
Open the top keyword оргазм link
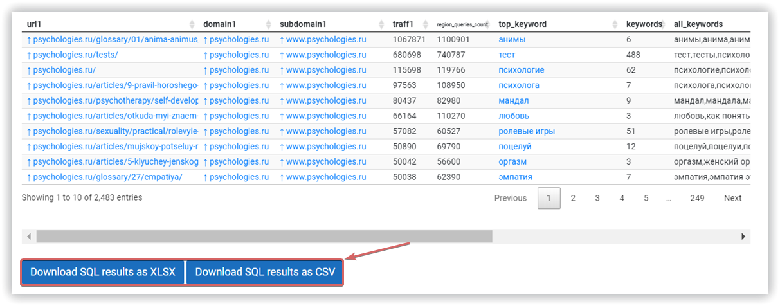(512, 161)
